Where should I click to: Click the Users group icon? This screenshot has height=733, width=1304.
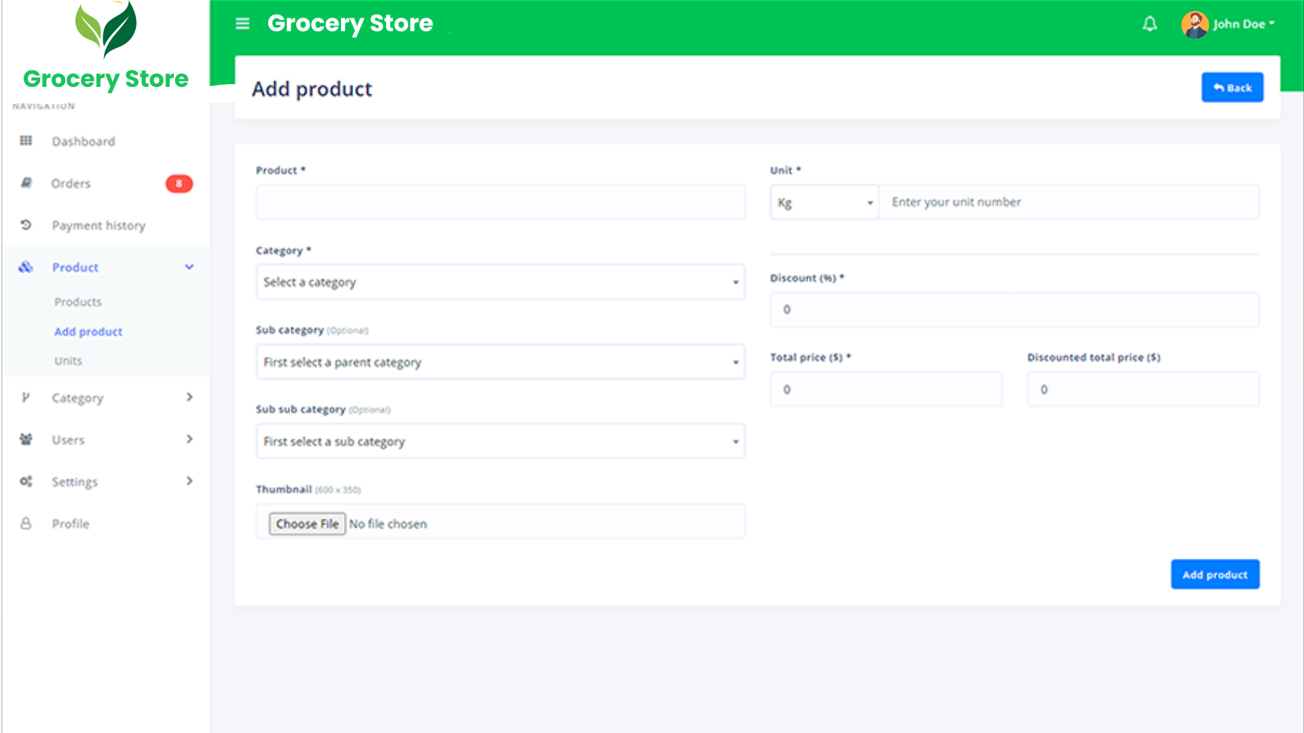pos(26,439)
